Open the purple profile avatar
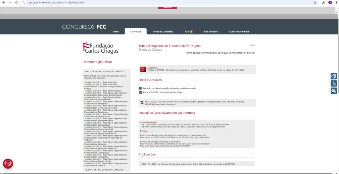 click(330, 3)
